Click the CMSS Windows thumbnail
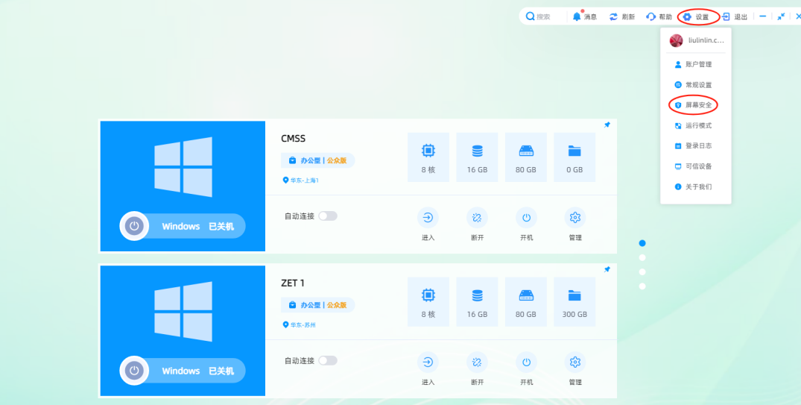Image resolution: width=801 pixels, height=405 pixels. click(x=183, y=186)
